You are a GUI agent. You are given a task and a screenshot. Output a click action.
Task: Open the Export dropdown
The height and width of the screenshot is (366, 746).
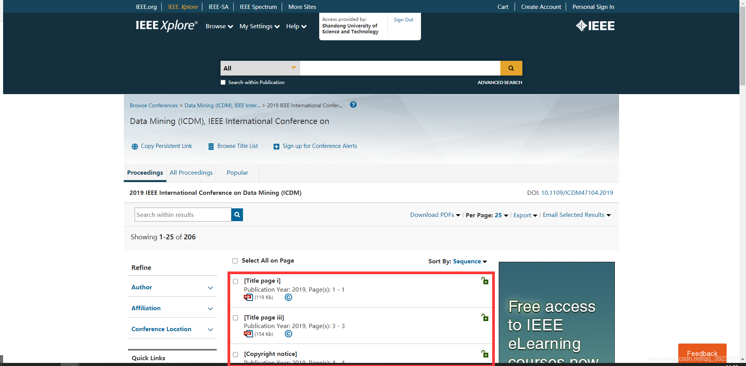click(525, 215)
